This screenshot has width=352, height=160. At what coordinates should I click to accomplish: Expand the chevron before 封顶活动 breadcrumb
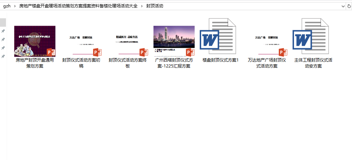click(x=142, y=6)
